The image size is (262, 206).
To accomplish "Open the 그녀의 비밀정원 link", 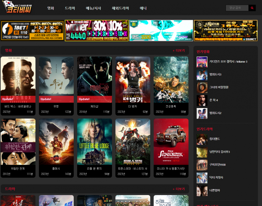I will (x=219, y=87).
